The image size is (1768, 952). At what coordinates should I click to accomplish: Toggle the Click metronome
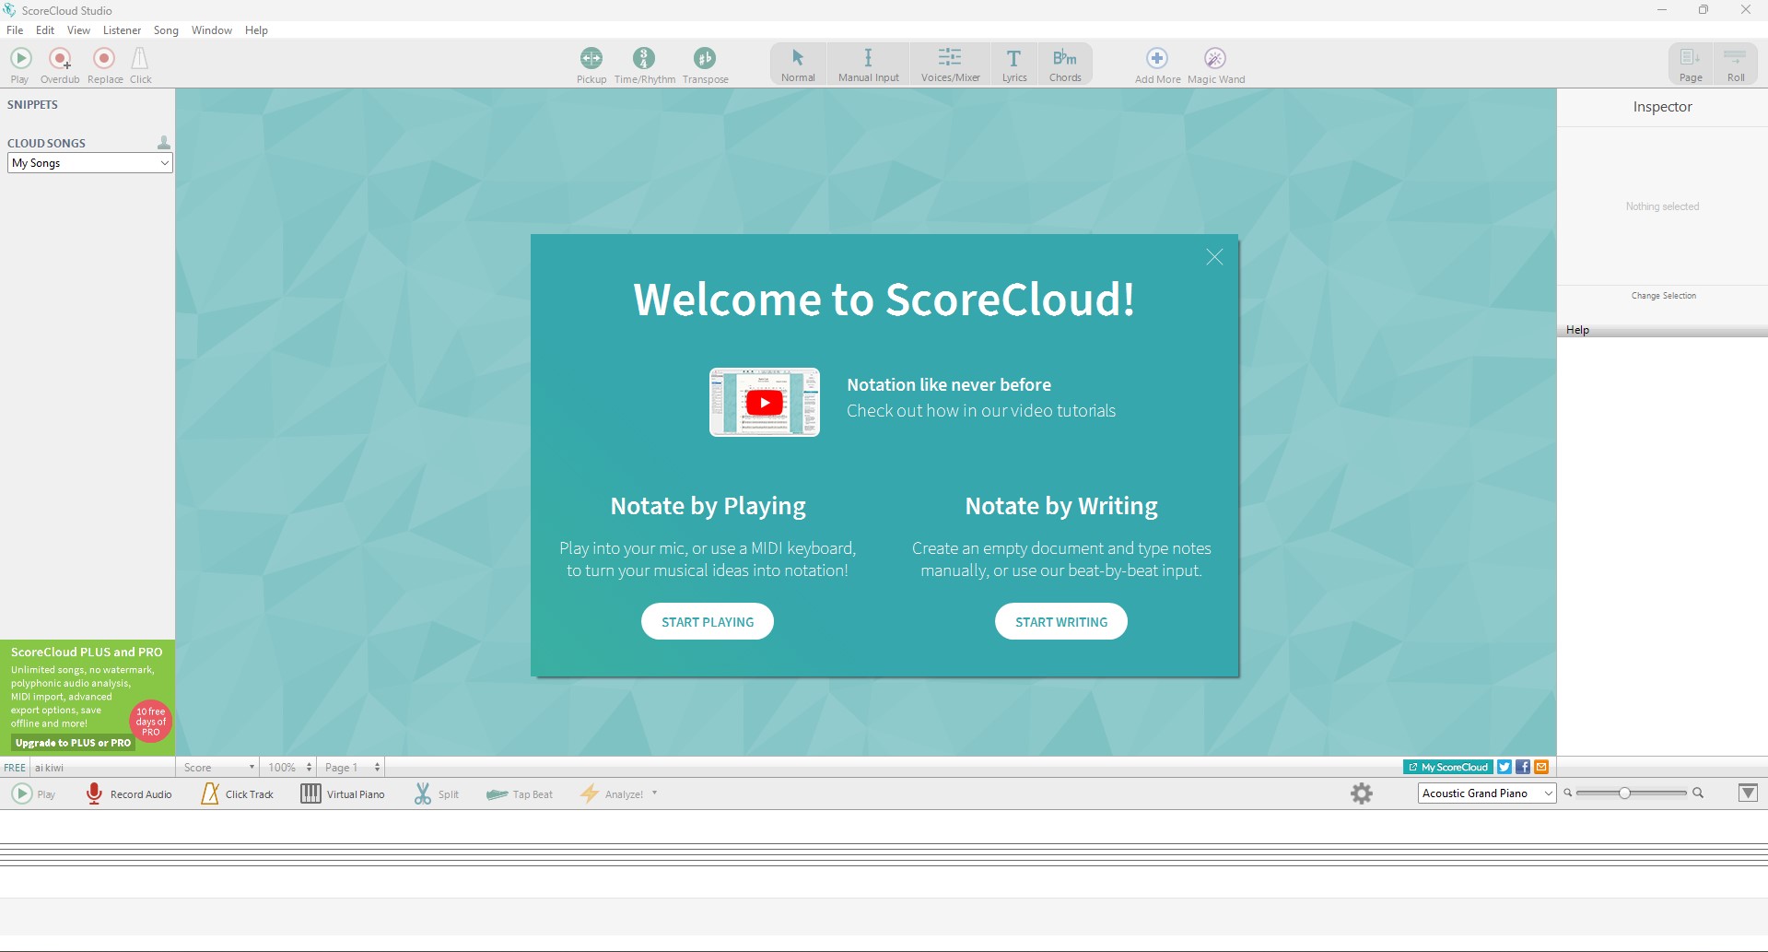tap(140, 59)
